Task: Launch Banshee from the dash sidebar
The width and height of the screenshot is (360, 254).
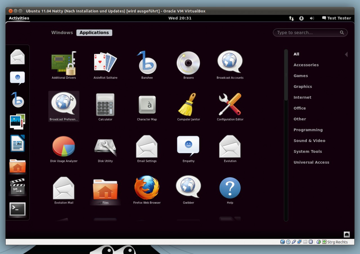Action: pos(17,100)
